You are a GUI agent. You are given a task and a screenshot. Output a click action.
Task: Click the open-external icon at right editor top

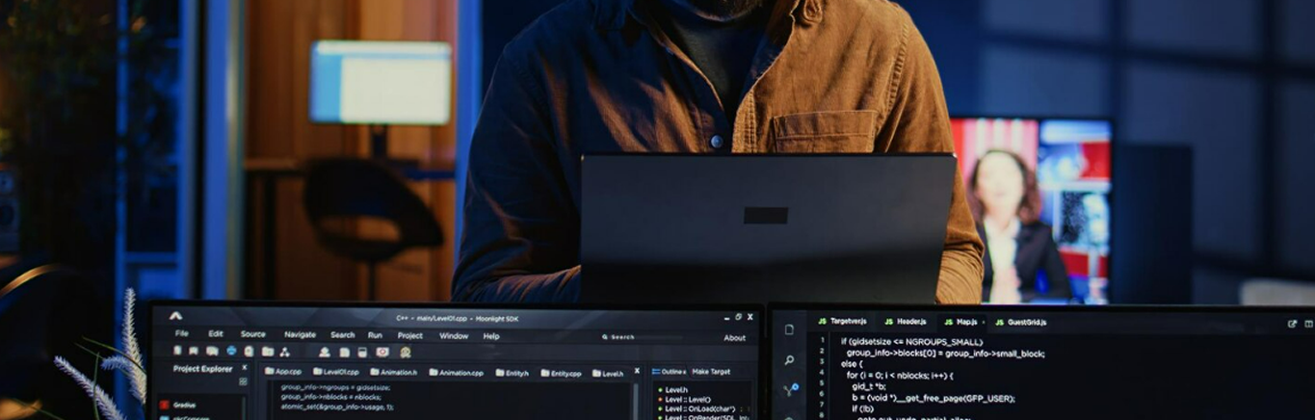tap(1292, 324)
